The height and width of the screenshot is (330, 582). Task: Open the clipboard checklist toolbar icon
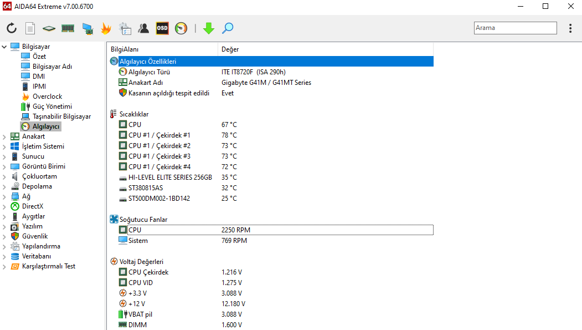[x=125, y=28]
